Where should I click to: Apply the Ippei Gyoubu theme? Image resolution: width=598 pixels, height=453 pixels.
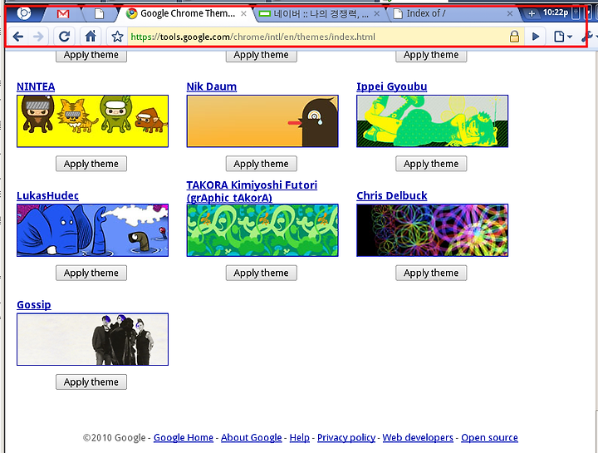click(x=431, y=164)
